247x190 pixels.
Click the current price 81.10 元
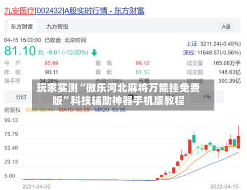pyautogui.click(x=24, y=51)
